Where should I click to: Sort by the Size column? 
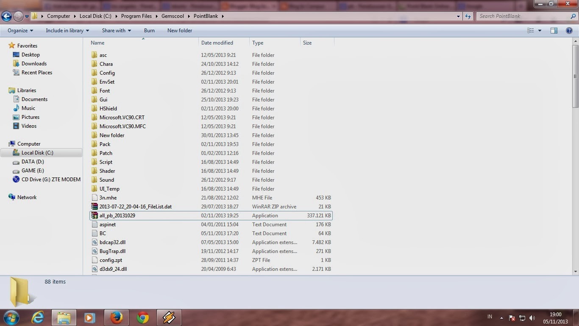pyautogui.click(x=317, y=43)
